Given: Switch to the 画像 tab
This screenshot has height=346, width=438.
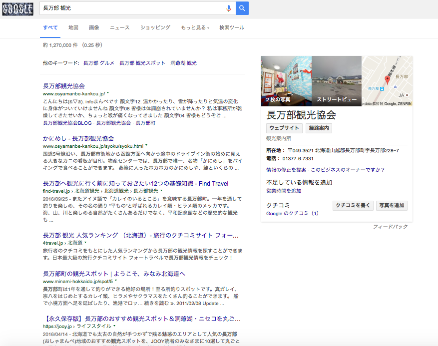Looking at the screenshot, I should tap(94, 27).
